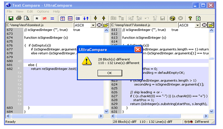This screenshot has width=223, height=129.
Task: Click the right file path input field
Action: pyautogui.click(x=144, y=25)
